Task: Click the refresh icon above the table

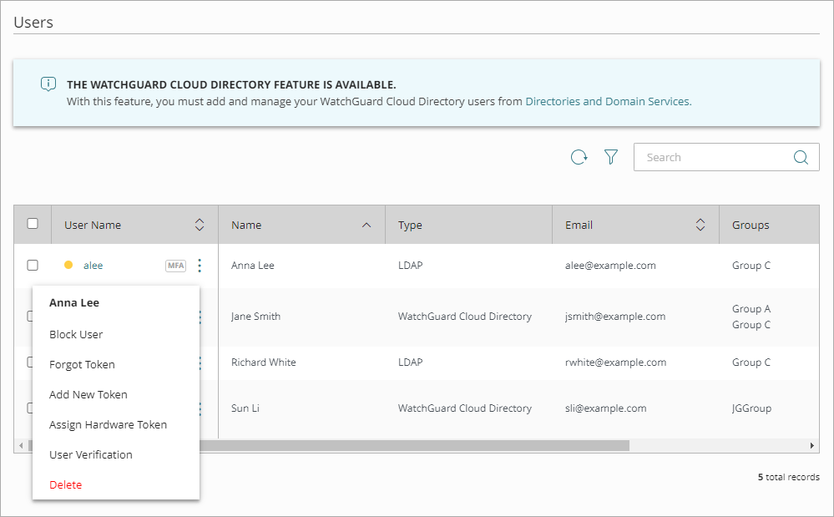Action: [579, 157]
